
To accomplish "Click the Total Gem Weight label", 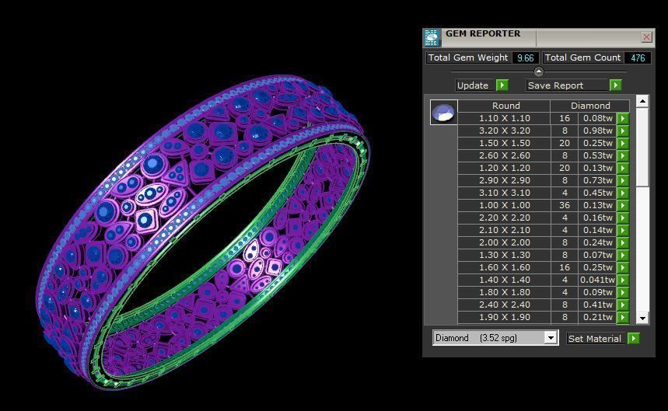I will click(468, 57).
